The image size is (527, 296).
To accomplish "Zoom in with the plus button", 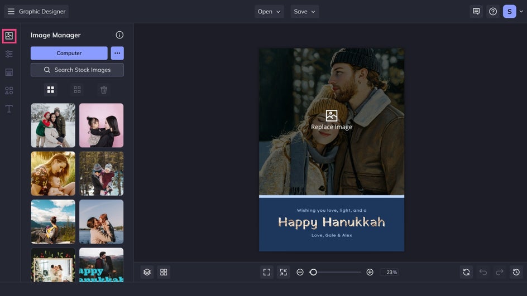I will 370,272.
